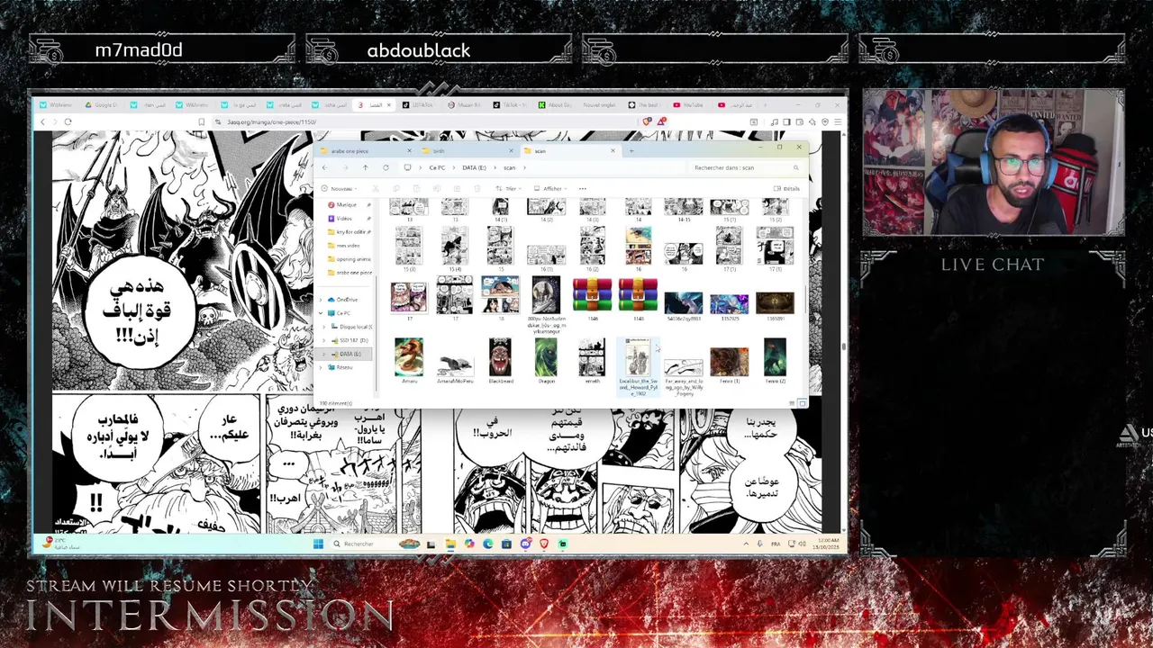This screenshot has height=648, width=1153.
Task: Toggle the Détails pane button
Action: 786,189
